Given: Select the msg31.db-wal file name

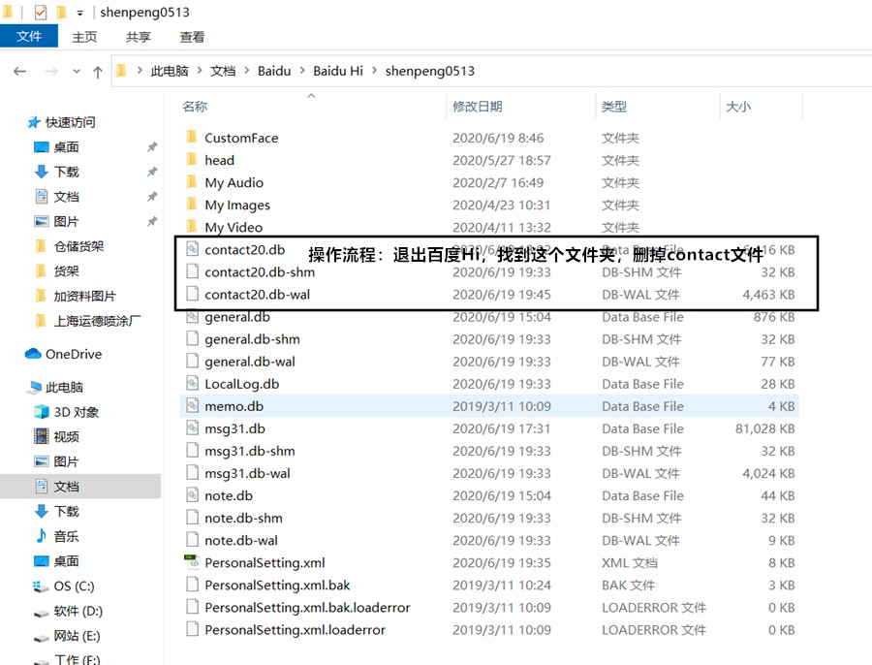Looking at the screenshot, I should coord(247,474).
